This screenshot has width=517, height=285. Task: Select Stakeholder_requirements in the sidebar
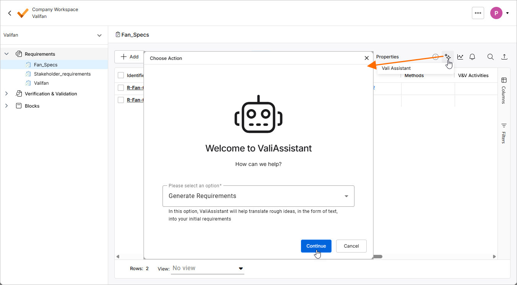pos(62,74)
